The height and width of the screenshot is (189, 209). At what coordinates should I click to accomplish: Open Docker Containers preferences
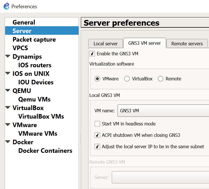tap(45, 151)
